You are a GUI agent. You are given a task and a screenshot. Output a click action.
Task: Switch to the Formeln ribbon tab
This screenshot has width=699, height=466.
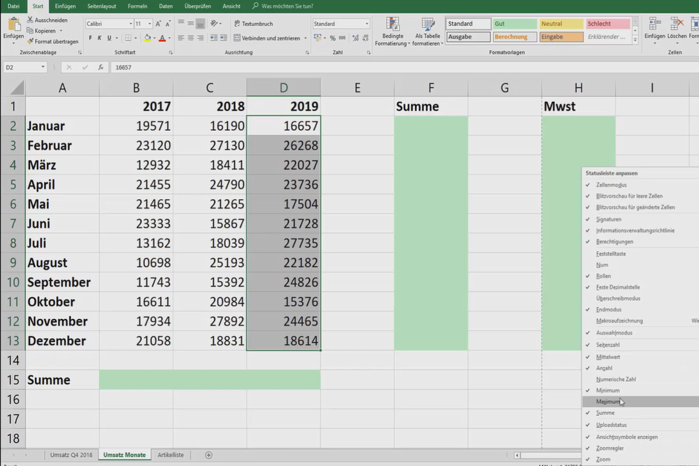137,6
